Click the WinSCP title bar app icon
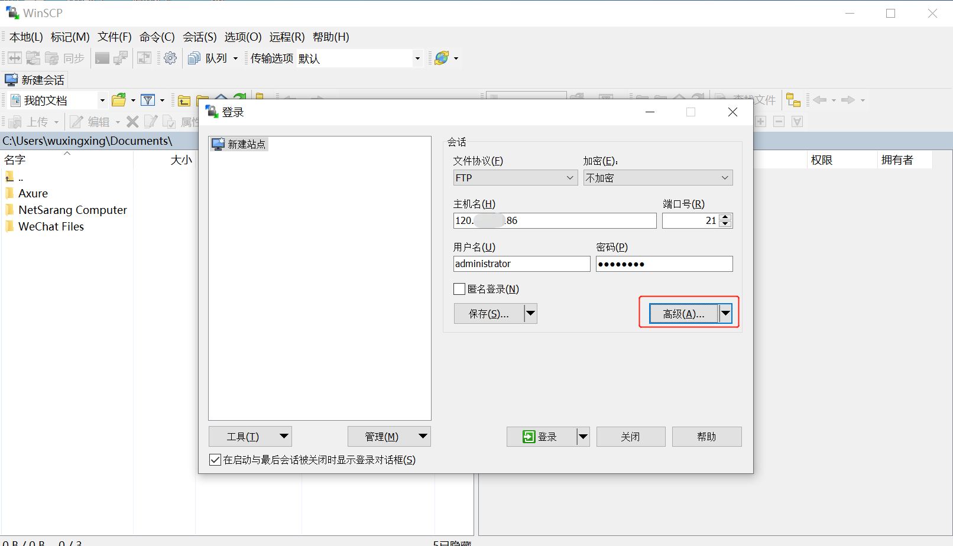 pyautogui.click(x=12, y=12)
